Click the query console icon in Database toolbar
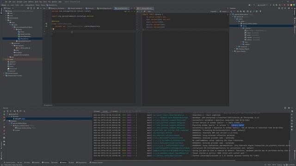 257,12
